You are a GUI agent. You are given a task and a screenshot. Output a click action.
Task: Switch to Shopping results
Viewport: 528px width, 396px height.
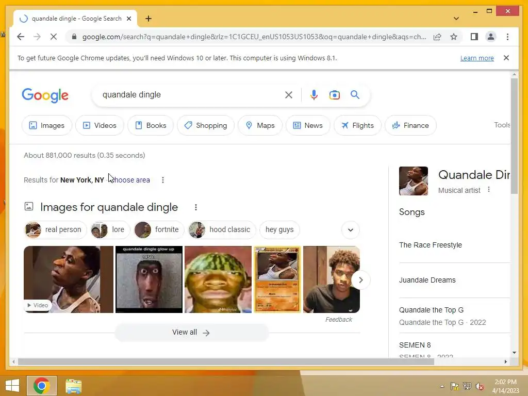coord(206,125)
